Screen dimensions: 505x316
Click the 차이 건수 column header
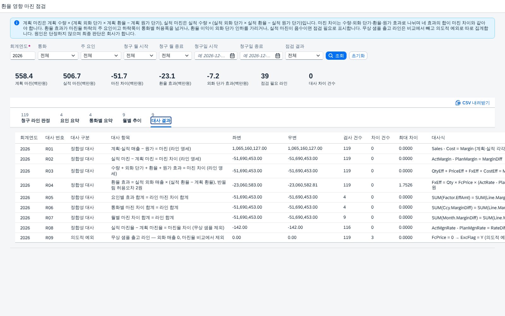pyautogui.click(x=381, y=138)
